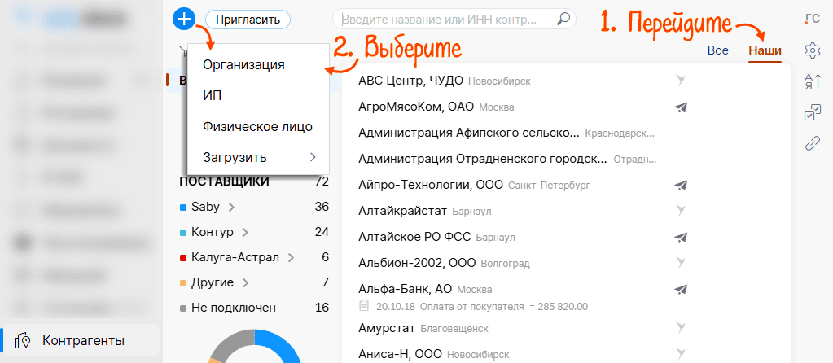Viewport: 833px width, 363px height.
Task: Click the plane icon for Альфа-Банк
Action: pyautogui.click(x=681, y=289)
